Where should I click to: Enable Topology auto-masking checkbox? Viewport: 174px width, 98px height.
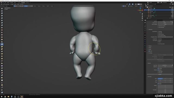click(158, 32)
